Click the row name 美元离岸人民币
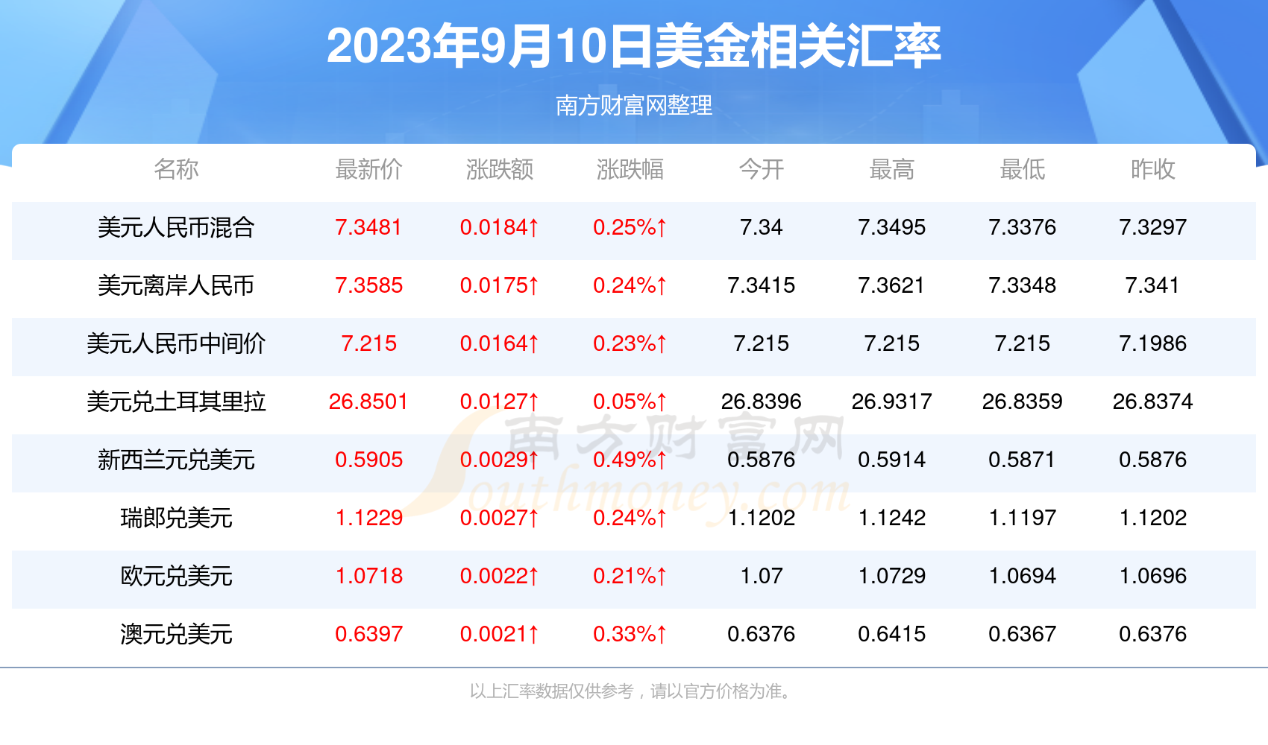This screenshot has height=745, width=1268. 176,285
